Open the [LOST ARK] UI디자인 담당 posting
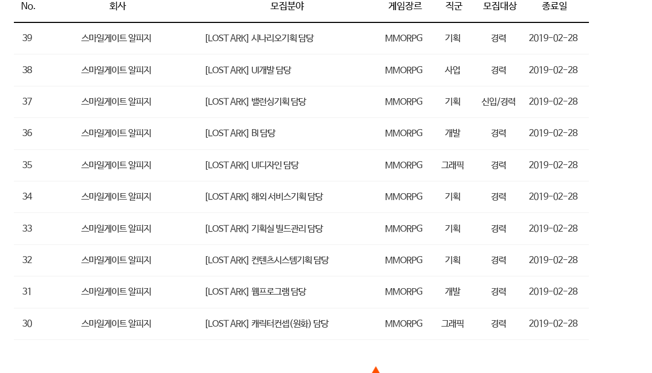Screen dimensions: 652x373 252,165
